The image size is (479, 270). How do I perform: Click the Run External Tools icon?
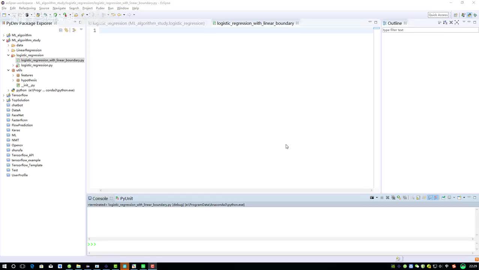65,15
